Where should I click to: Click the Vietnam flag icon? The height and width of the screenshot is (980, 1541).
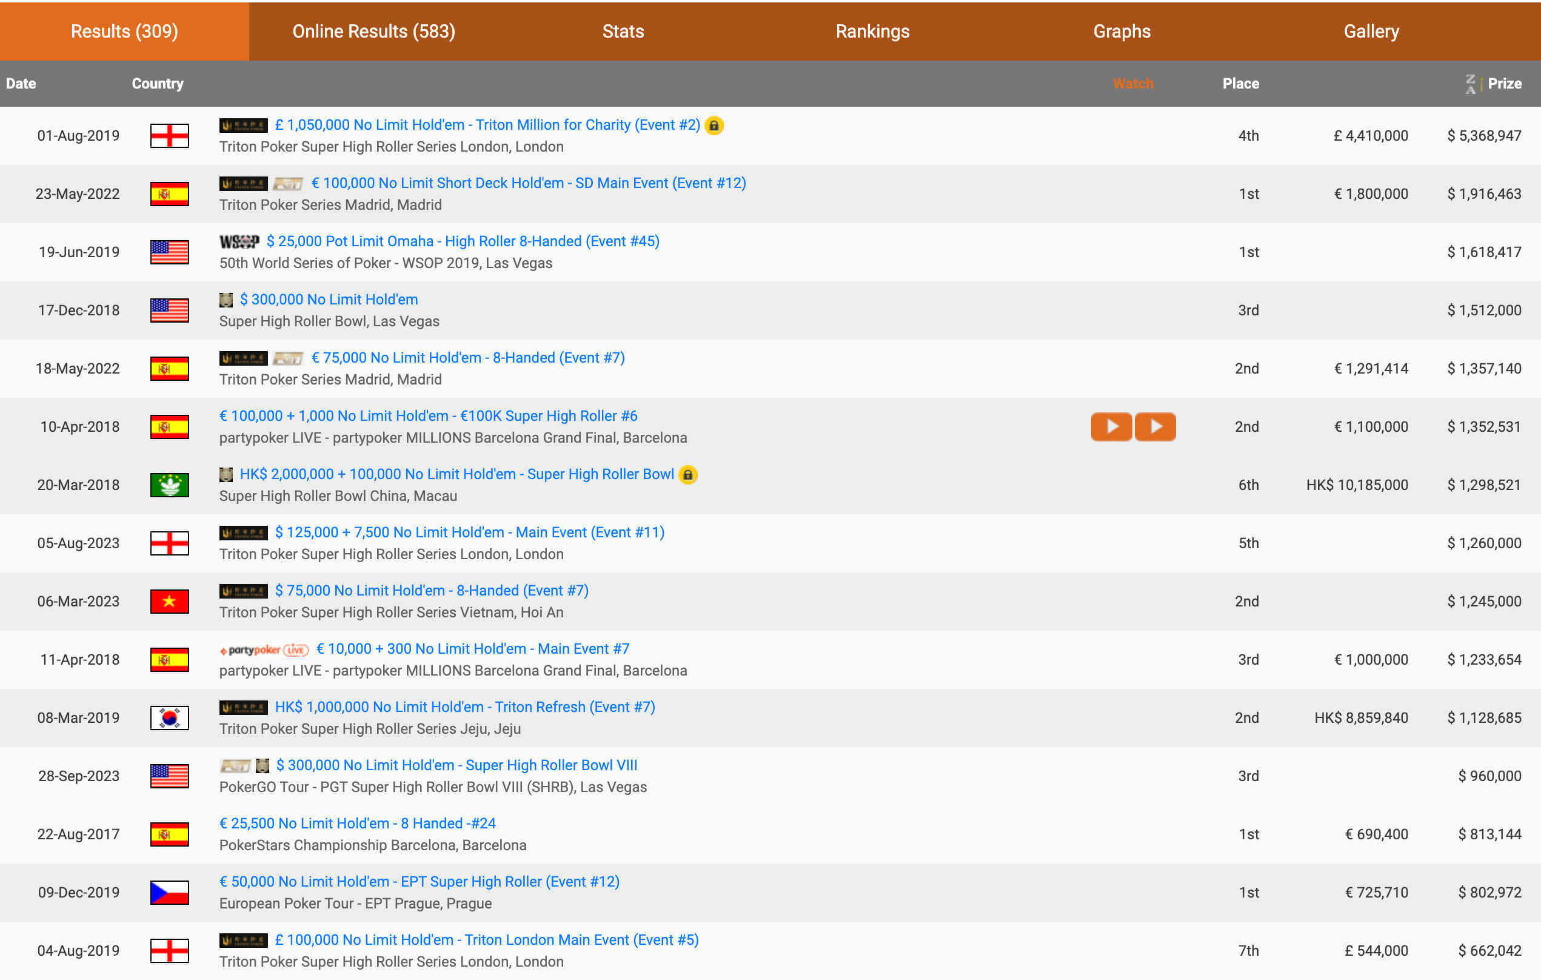point(169,602)
